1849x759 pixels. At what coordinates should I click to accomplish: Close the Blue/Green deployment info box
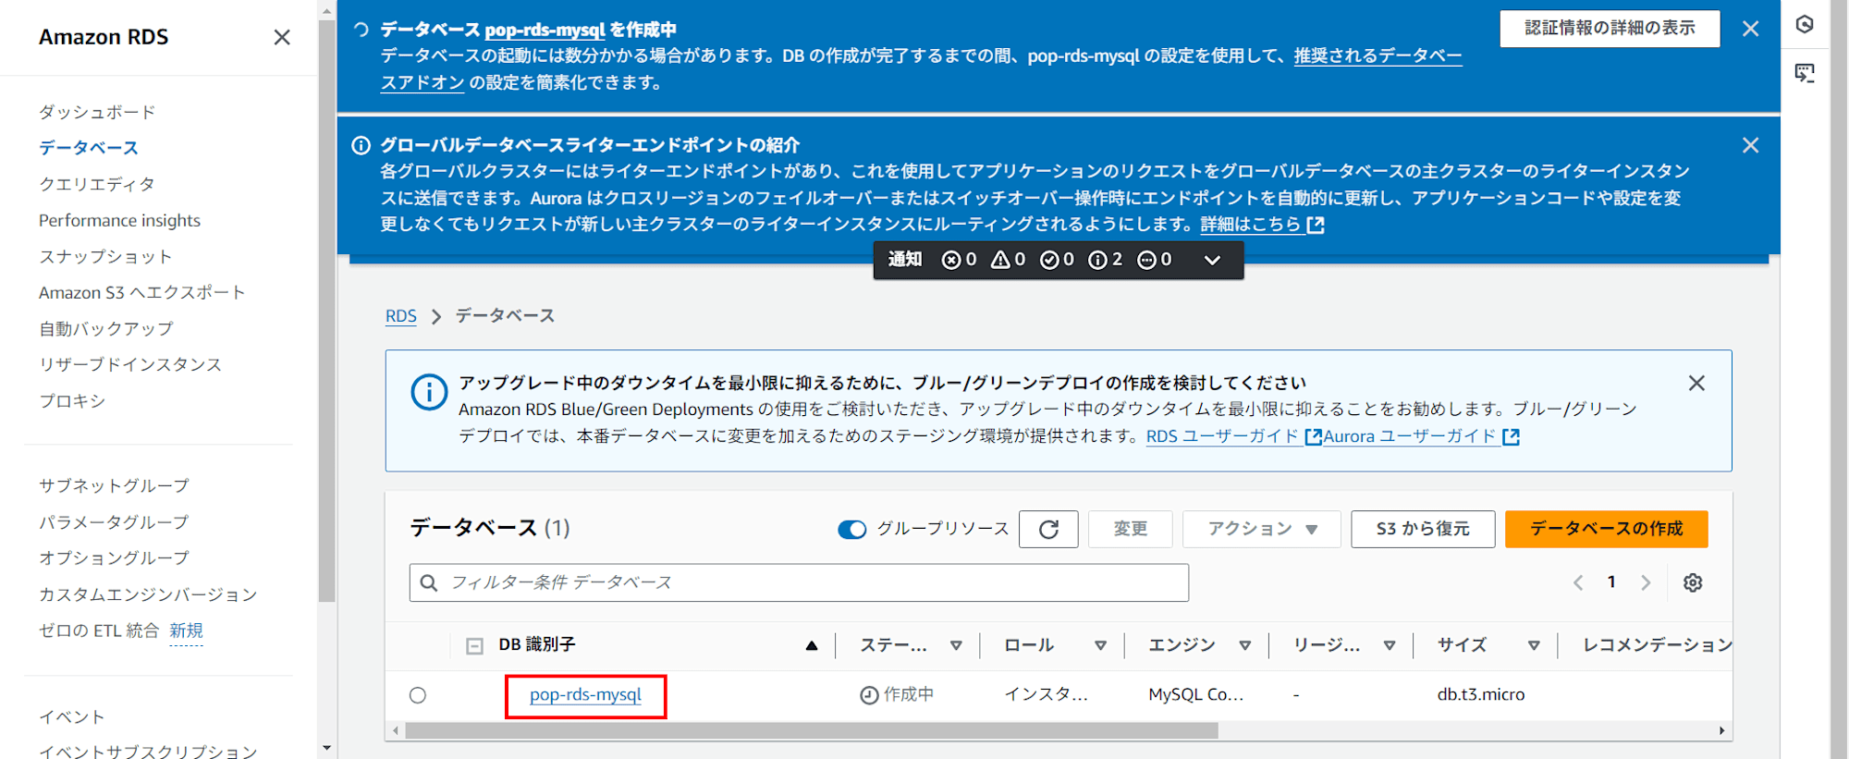1696,383
